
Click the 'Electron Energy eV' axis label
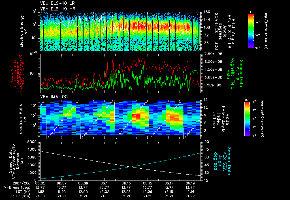coord(23,31)
